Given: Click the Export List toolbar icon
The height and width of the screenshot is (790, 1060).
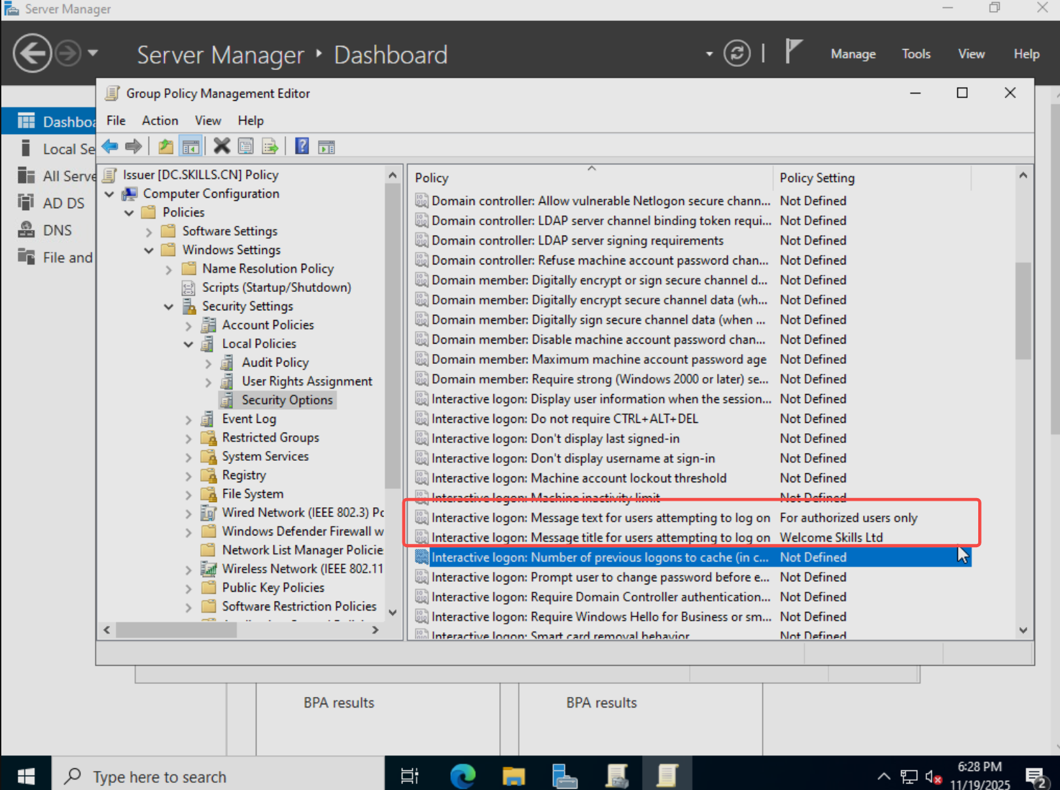Looking at the screenshot, I should coord(270,147).
